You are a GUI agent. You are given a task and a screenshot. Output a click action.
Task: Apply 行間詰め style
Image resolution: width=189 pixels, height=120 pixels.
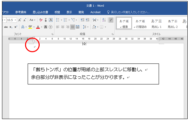[x=140, y=24]
